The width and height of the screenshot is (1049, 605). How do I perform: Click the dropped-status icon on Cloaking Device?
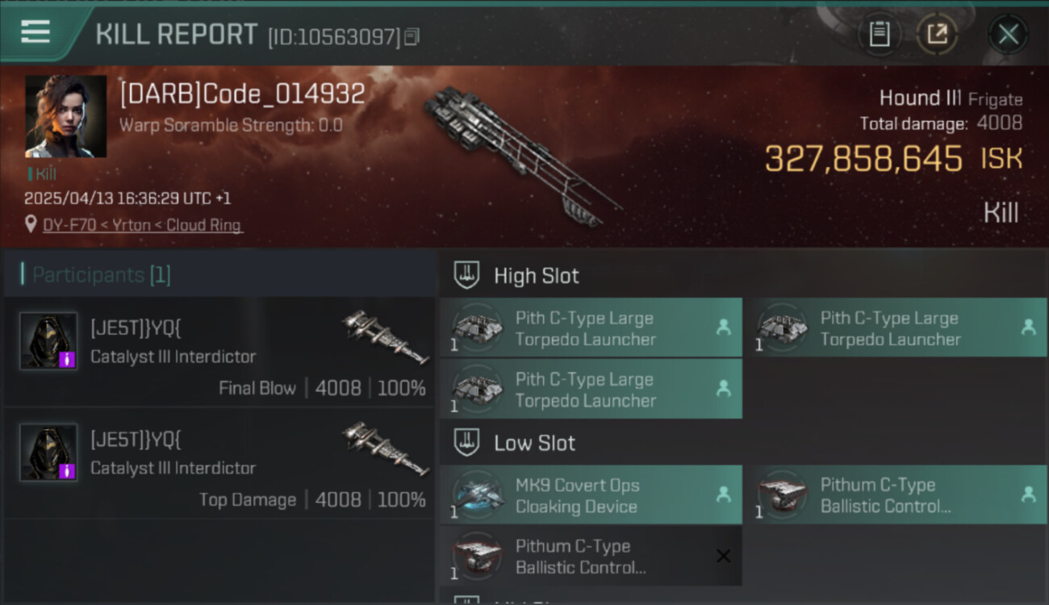tap(723, 494)
